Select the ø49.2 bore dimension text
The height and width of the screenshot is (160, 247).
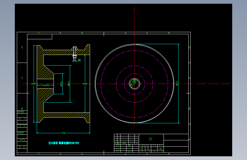coord(61,84)
